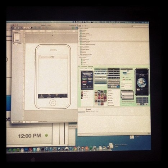The image size is (168, 168).
Task: Collapse the Common folder in the third group
Action: pyautogui.click(x=80, y=58)
